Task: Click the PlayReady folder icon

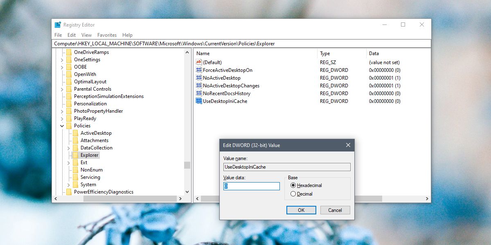Action: pos(69,118)
